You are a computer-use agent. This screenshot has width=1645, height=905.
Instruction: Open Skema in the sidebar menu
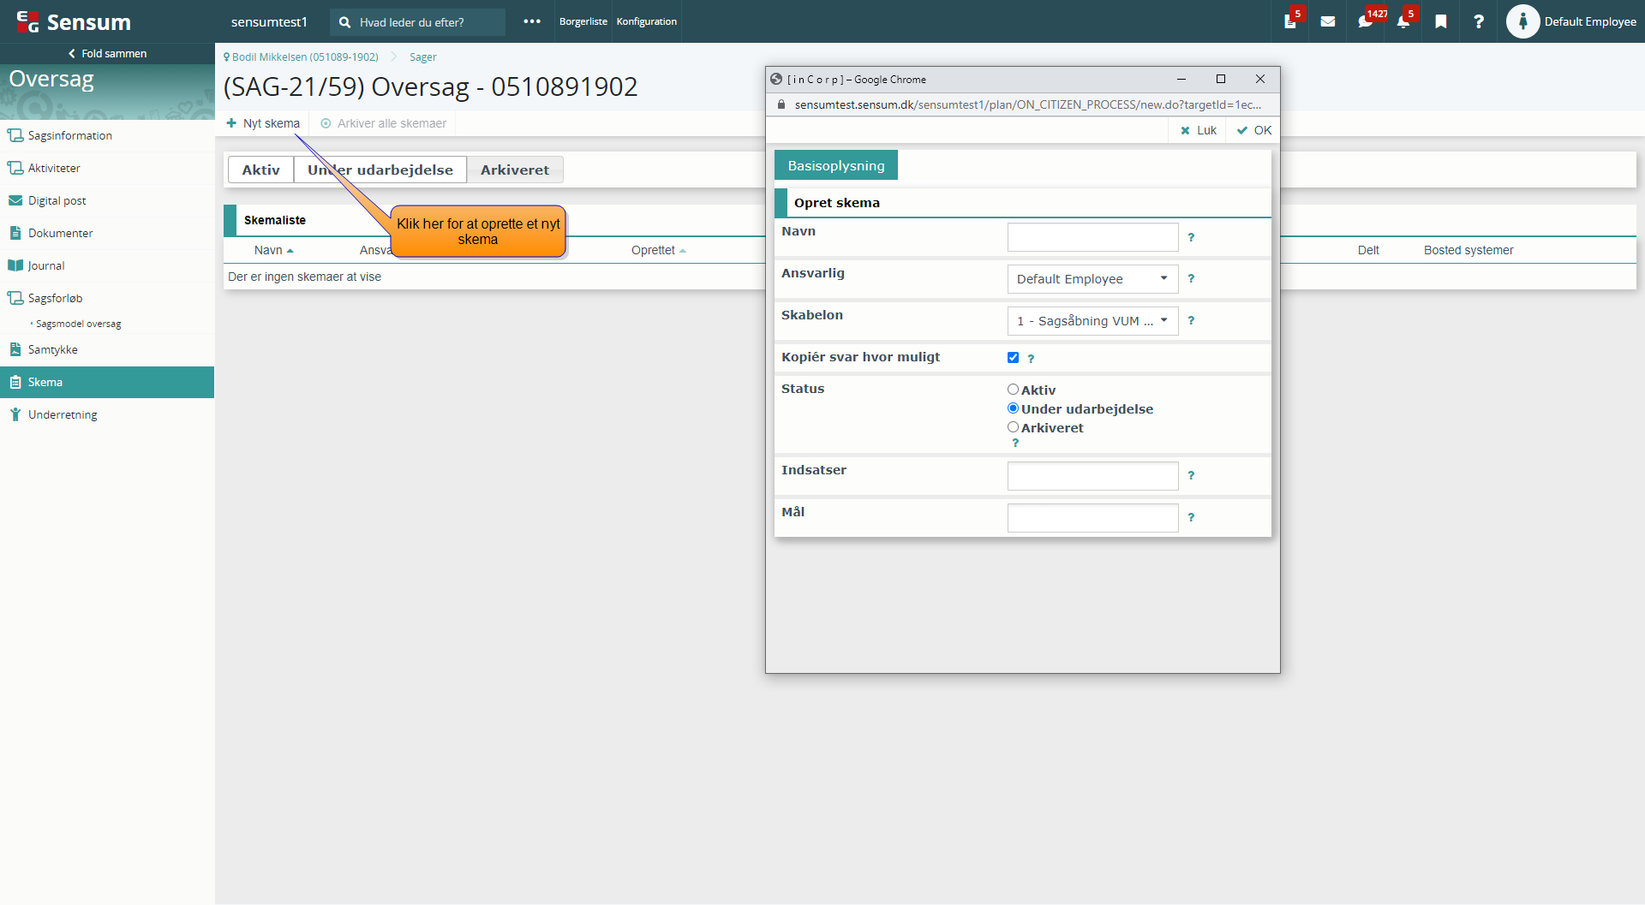(107, 382)
